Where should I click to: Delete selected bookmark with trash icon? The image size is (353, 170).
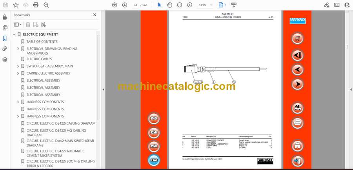point(28,25)
